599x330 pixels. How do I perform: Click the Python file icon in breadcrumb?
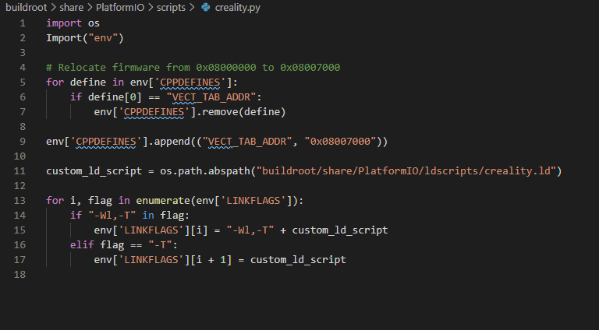[206, 7]
